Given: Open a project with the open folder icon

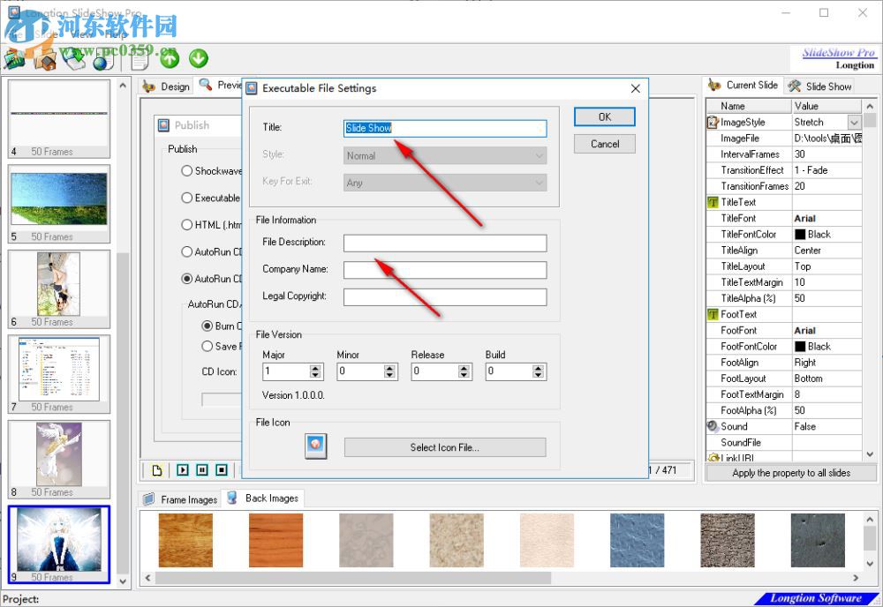Looking at the screenshot, I should click(x=44, y=61).
